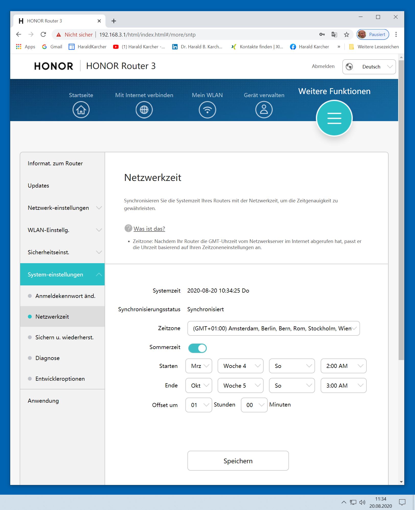The width and height of the screenshot is (415, 510).
Task: Open the Chrome three-dot menu
Action: (x=396, y=34)
